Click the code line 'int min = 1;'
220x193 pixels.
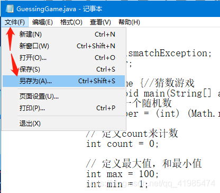pos(117,184)
